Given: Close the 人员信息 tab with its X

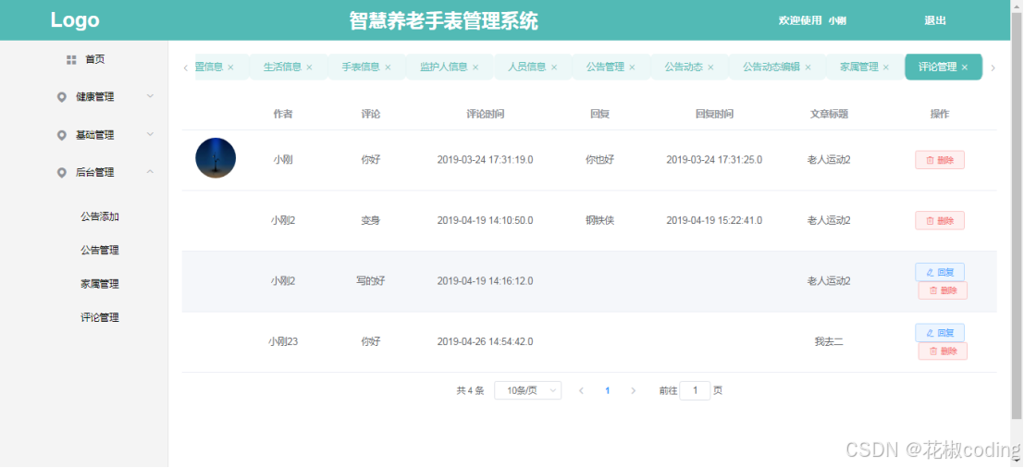Looking at the screenshot, I should [x=554, y=68].
